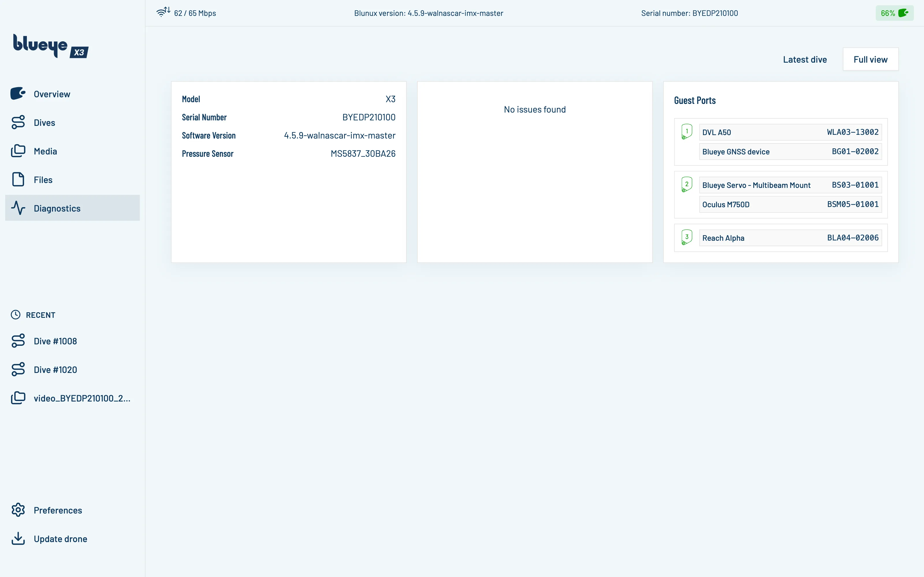The width and height of the screenshot is (924, 577).
Task: Click the No issues found message
Action: coord(535,109)
